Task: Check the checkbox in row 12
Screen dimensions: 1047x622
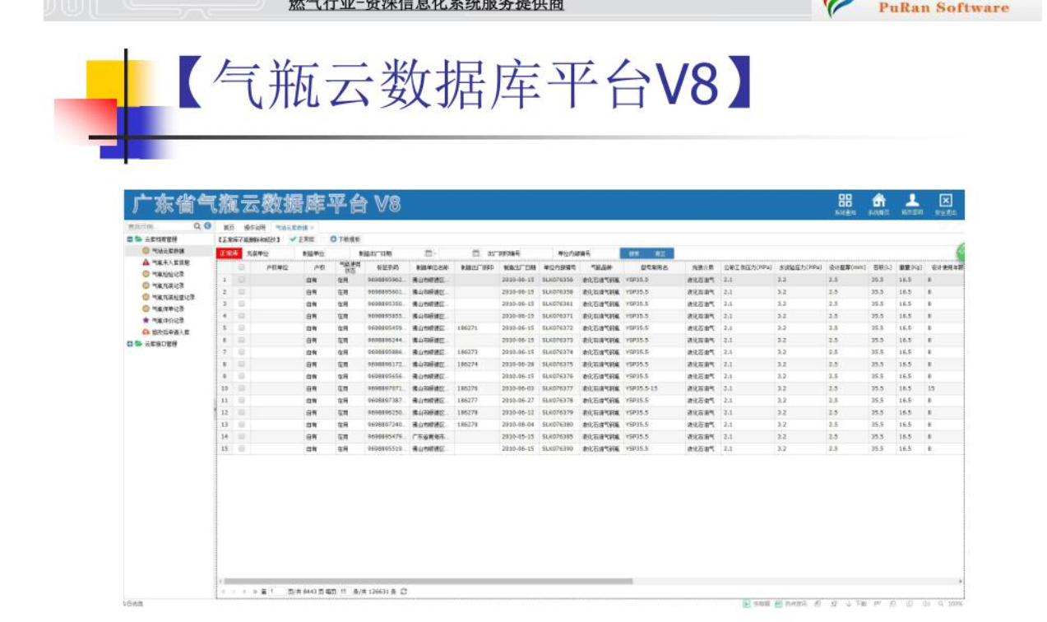Action: tap(242, 412)
